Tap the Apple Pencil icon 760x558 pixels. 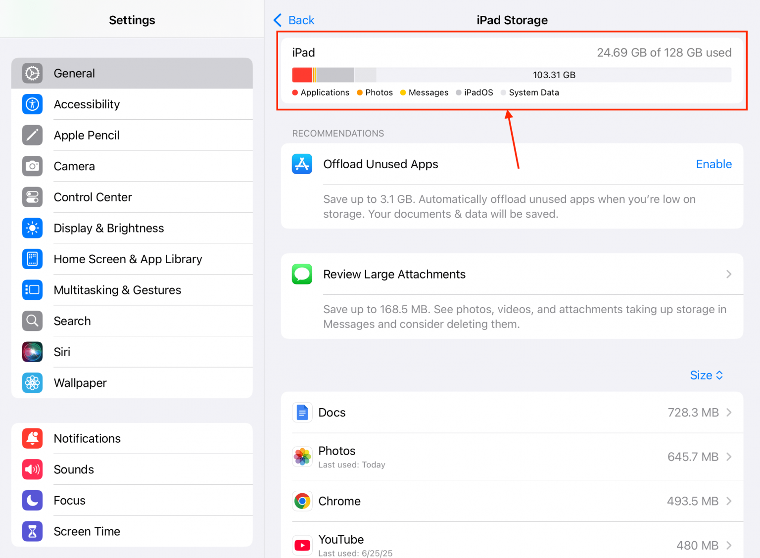[x=32, y=135]
